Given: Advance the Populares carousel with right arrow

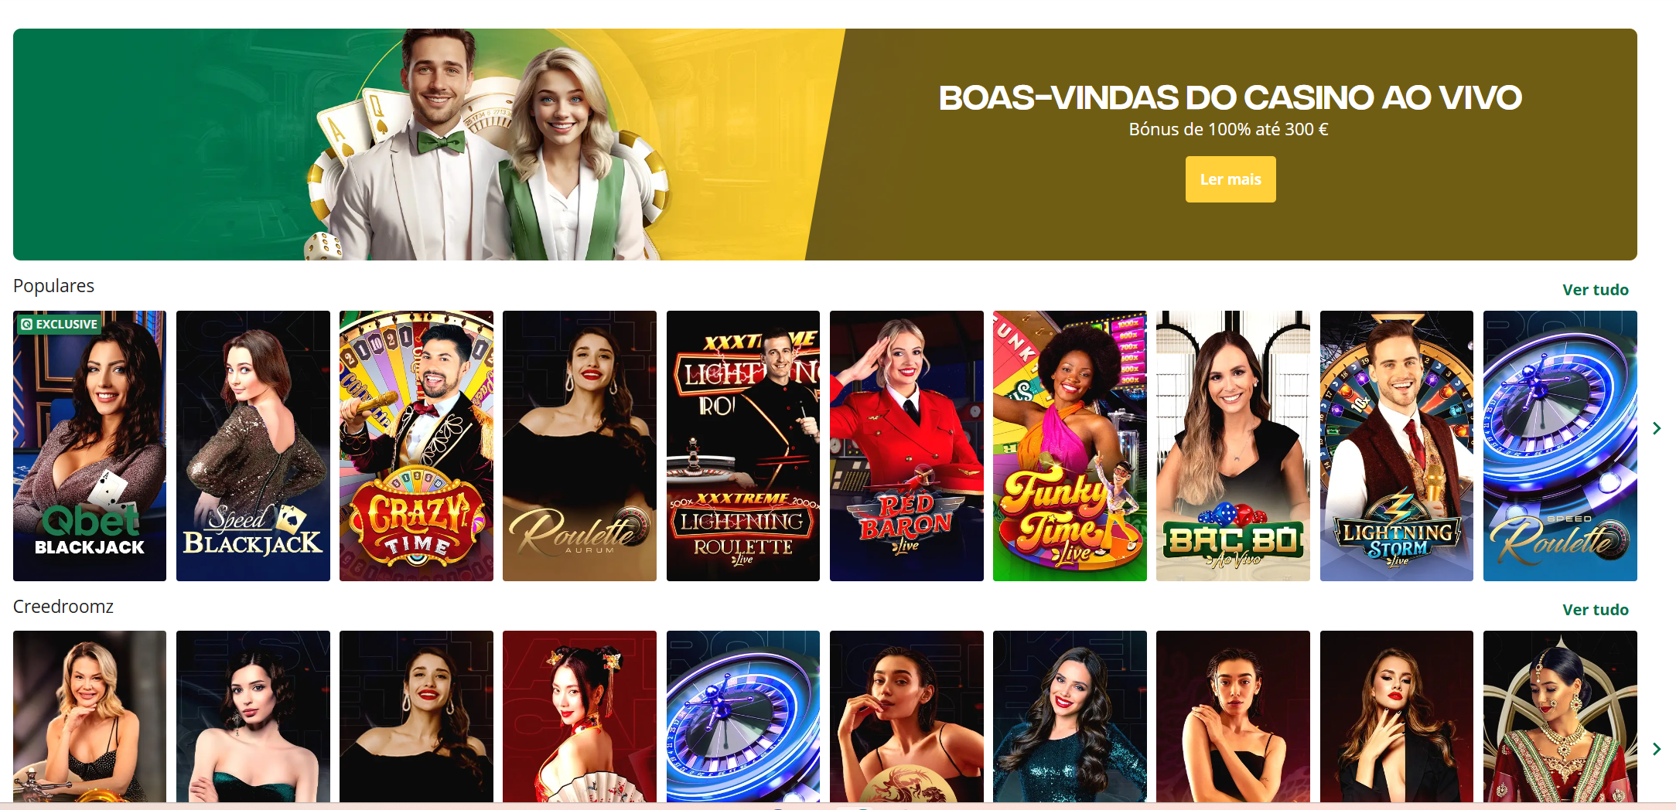Looking at the screenshot, I should pyautogui.click(x=1656, y=428).
